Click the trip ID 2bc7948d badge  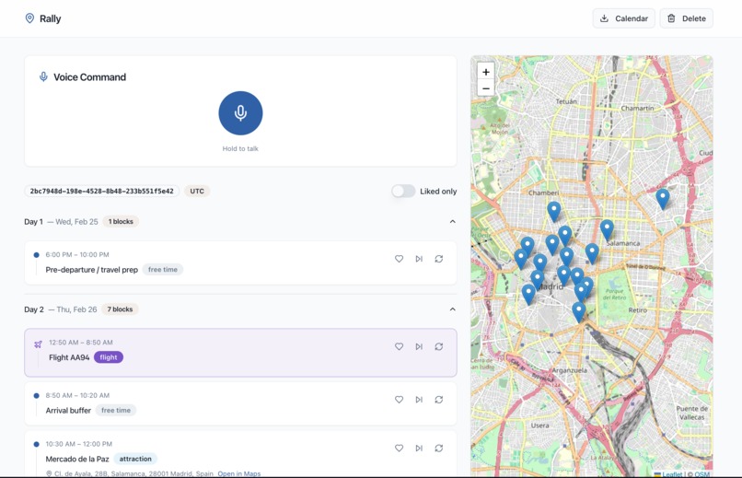tap(102, 192)
